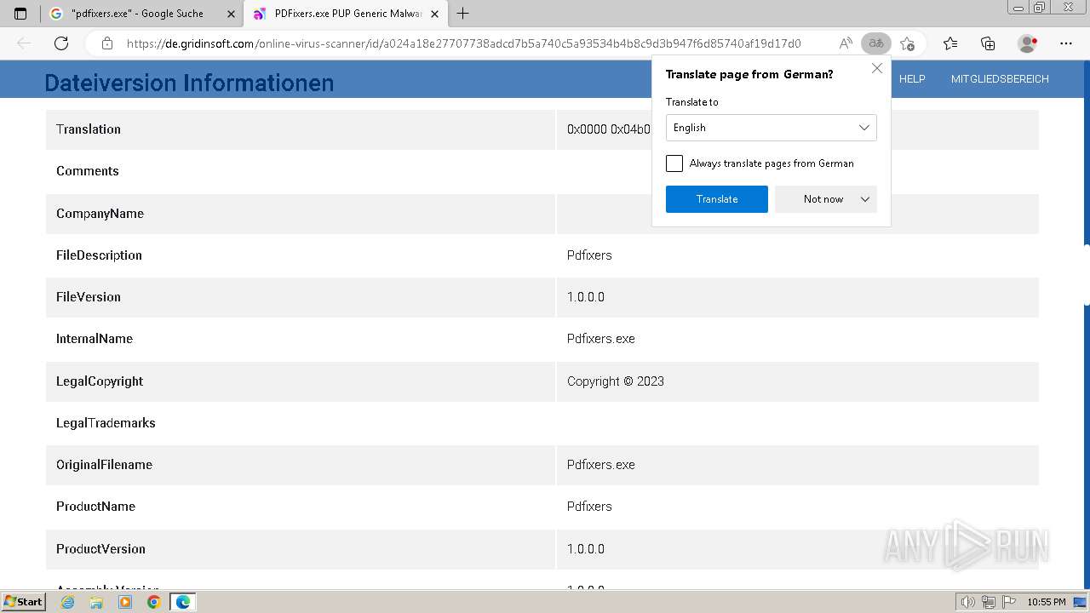Image resolution: width=1090 pixels, height=613 pixels.
Task: Open the Collections icon
Action: [x=988, y=43]
